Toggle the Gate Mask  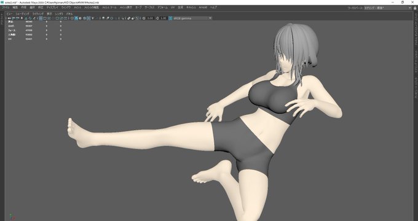pos(53,18)
